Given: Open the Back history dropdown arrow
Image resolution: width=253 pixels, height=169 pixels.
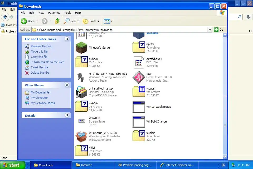Looking at the screenshot, I should tap(37, 21).
